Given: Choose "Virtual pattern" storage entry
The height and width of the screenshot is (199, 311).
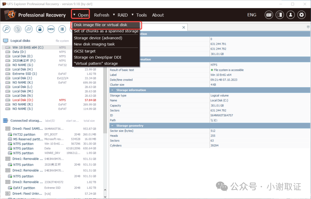Looking at the screenshot, I should 106,64.
